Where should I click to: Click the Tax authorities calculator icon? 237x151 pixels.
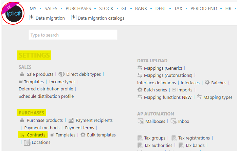(140, 145)
